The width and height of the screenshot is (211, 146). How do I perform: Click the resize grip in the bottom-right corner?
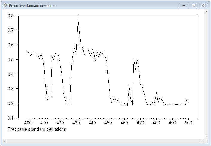pos(206,141)
